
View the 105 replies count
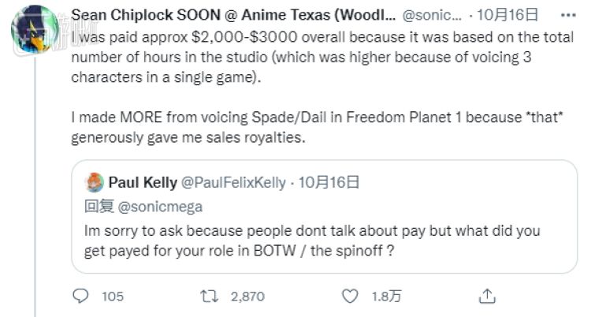click(x=113, y=296)
